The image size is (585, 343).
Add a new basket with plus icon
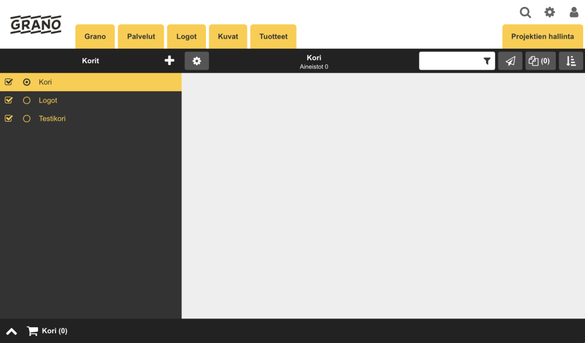(170, 60)
